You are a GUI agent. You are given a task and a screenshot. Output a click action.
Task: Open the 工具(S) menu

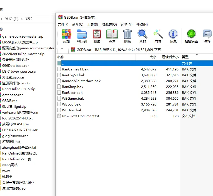pyautogui.click(x=92, y=24)
